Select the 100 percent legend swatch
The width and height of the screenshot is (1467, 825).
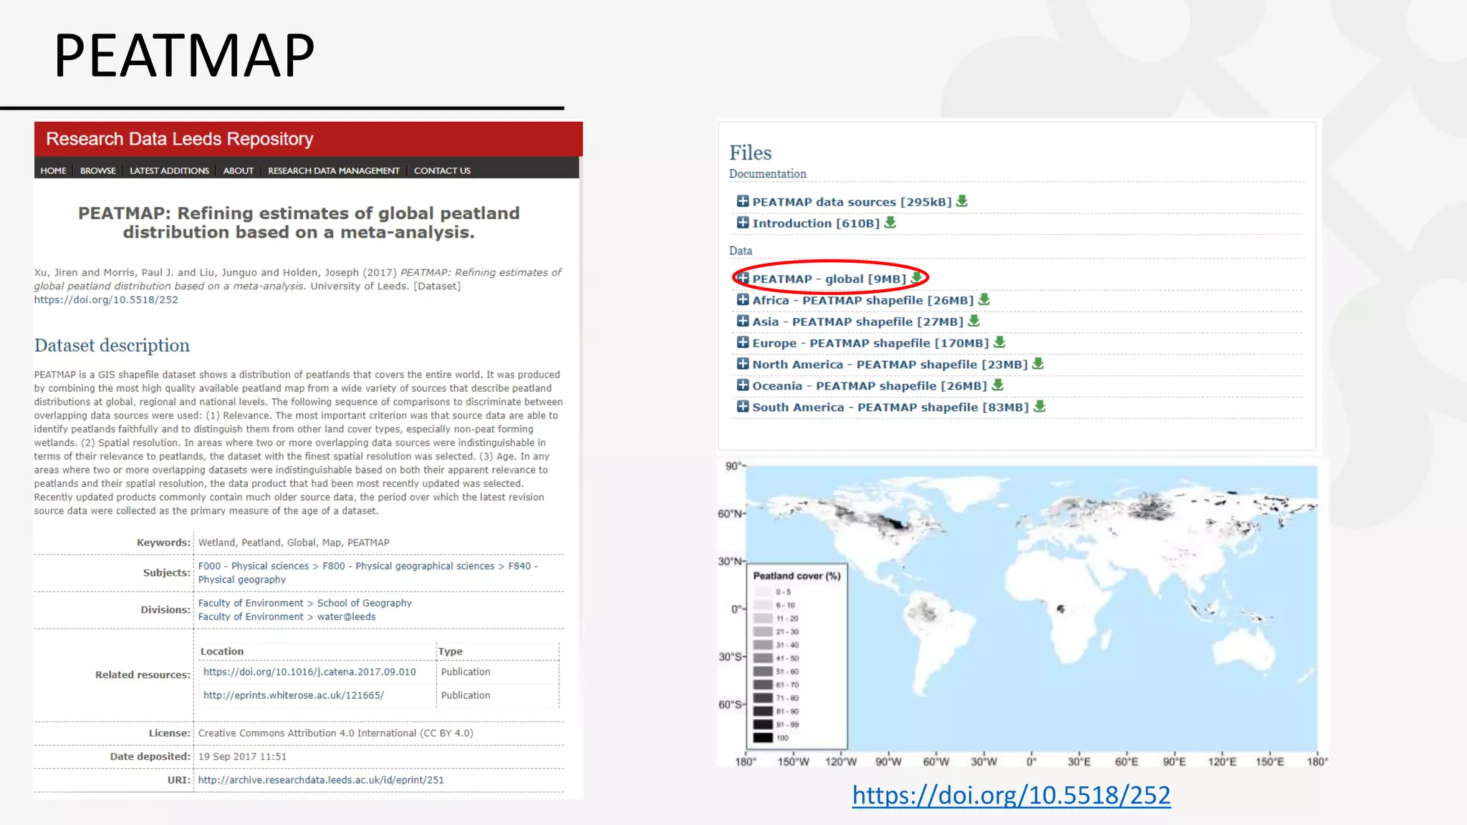point(763,738)
